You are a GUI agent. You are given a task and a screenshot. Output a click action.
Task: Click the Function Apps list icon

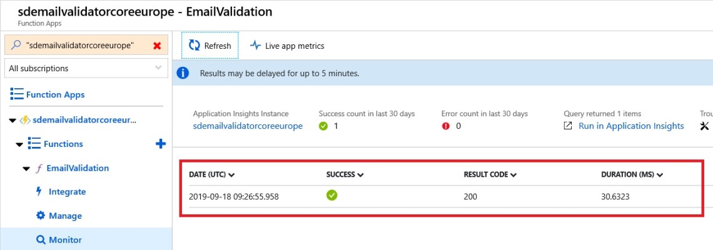click(17, 95)
